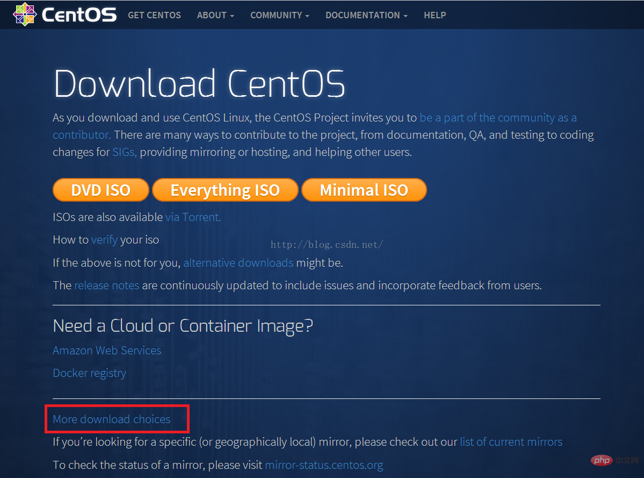Click the CentOS wordmark text in navbar

(79, 15)
